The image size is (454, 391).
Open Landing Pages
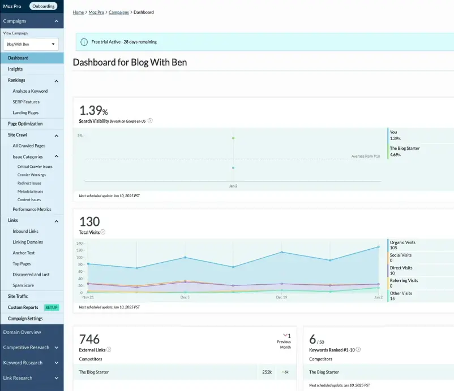click(25, 112)
